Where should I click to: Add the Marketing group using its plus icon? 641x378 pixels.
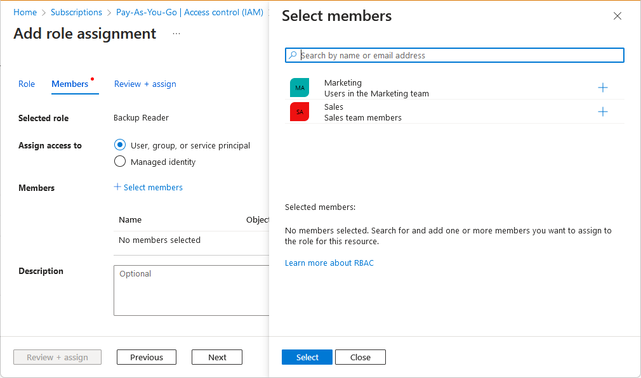pyautogui.click(x=603, y=88)
